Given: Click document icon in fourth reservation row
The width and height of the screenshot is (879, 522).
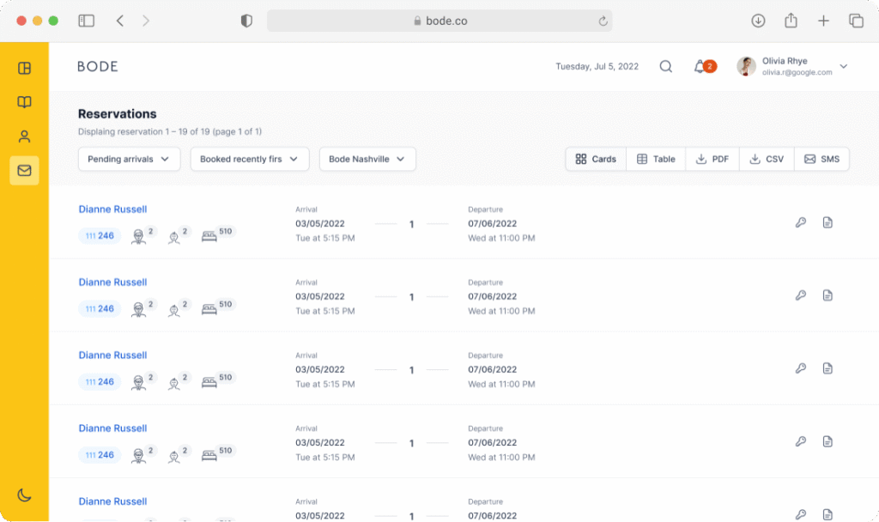Looking at the screenshot, I should tap(827, 442).
